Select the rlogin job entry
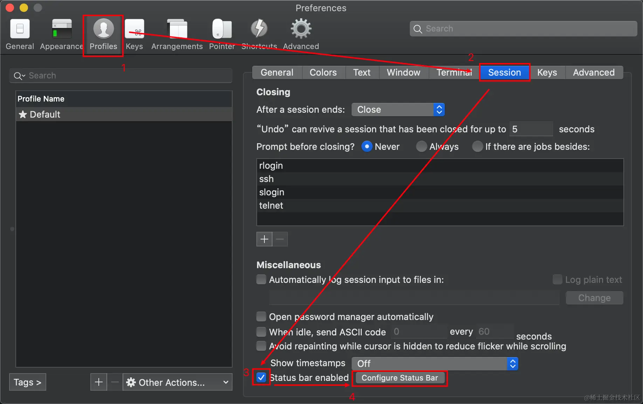This screenshot has height=404, width=643. coord(440,166)
